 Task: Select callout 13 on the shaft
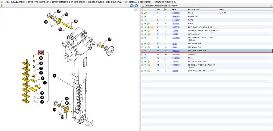(60, 30)
